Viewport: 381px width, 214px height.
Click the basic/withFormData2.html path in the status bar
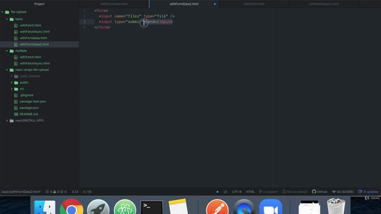tap(21, 191)
